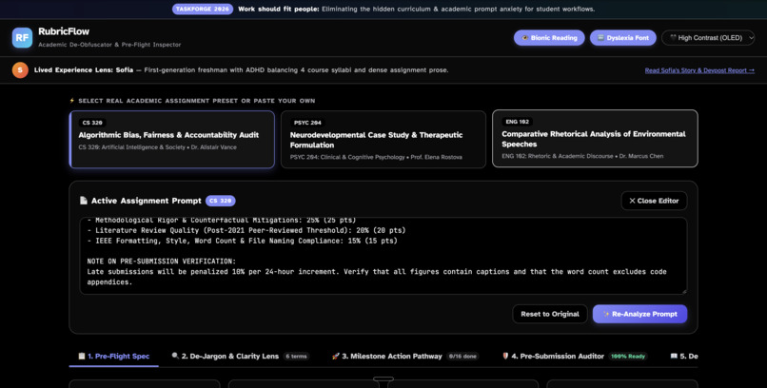767x388 pixels.
Task: Click the lightning bolt icon before Select Real Academic
Action: (x=72, y=101)
